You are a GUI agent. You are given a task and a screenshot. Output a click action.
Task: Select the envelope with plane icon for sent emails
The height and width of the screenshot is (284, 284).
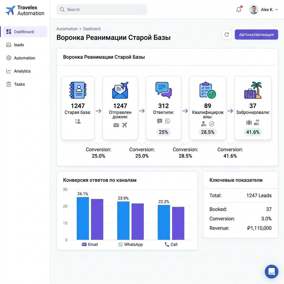tap(120, 89)
